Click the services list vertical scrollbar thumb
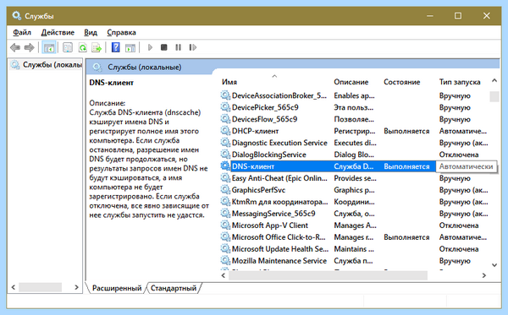This screenshot has width=508, height=315. (x=494, y=96)
